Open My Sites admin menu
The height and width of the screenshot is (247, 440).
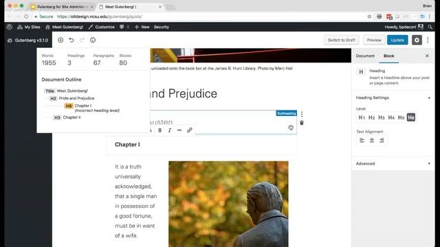pos(29,27)
